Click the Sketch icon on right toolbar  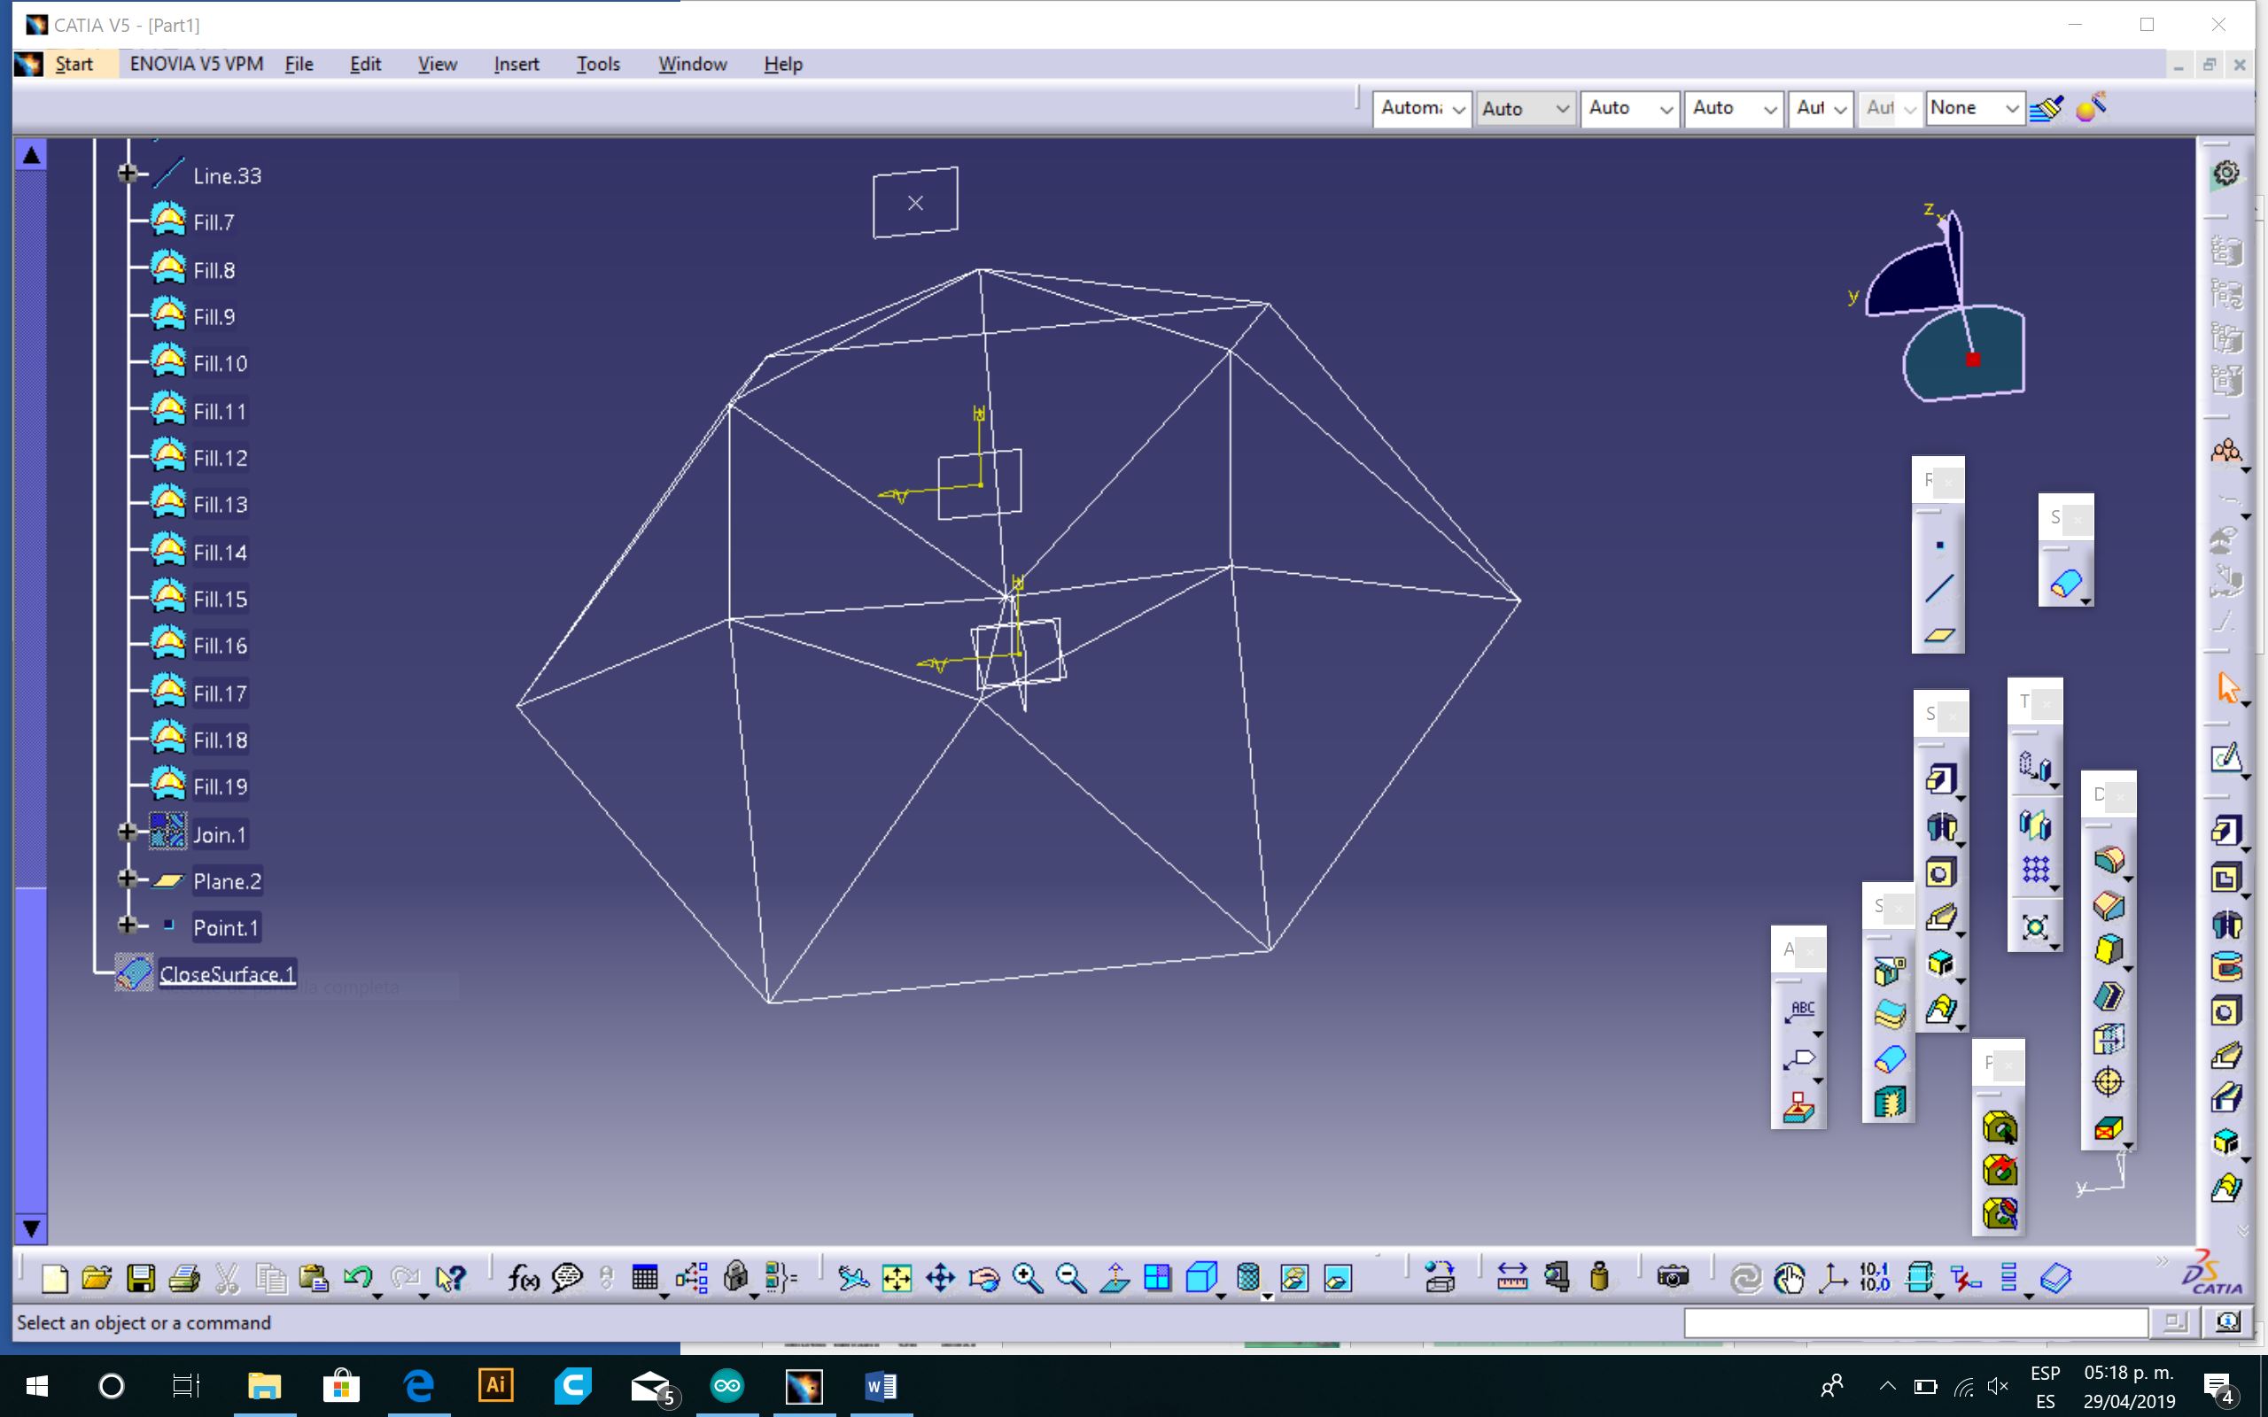[2226, 757]
